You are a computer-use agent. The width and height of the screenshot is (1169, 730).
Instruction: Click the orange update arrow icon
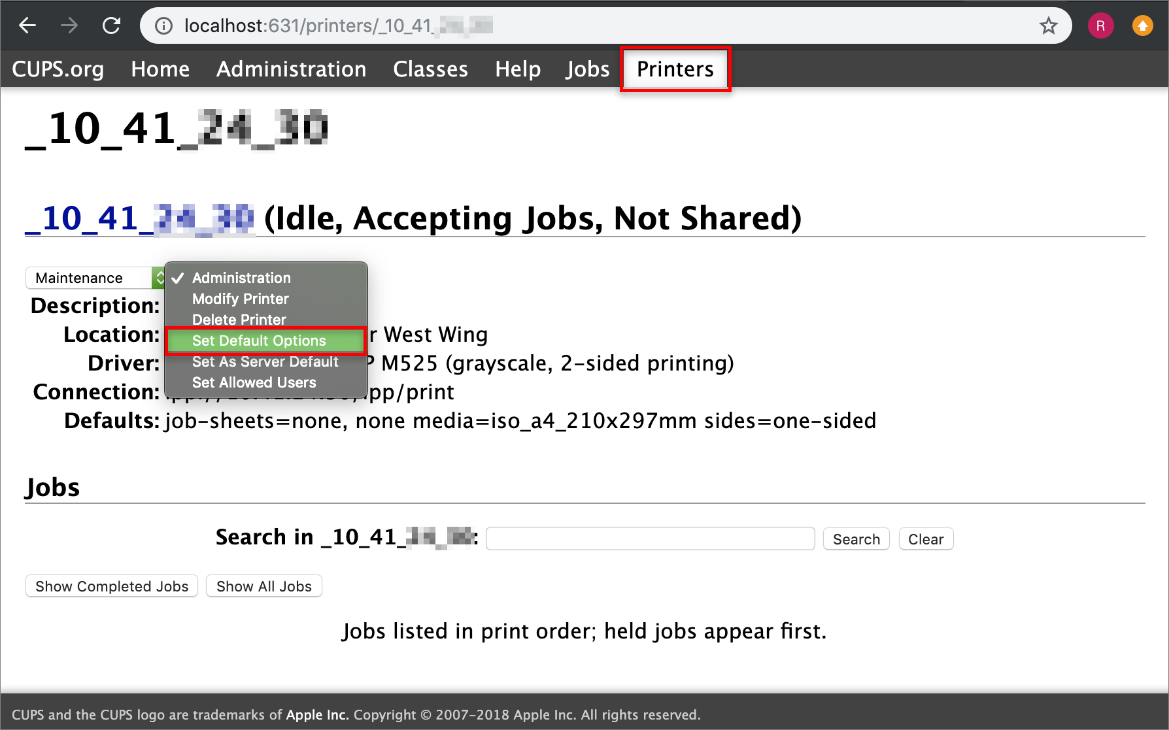pyautogui.click(x=1143, y=26)
